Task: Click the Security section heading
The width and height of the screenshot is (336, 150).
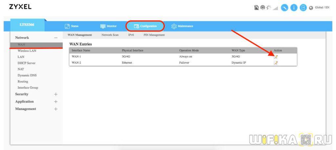Action: [22, 94]
